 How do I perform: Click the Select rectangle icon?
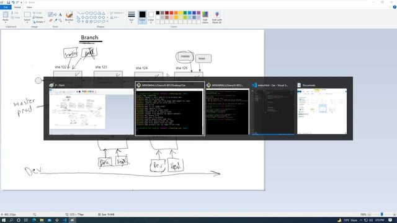click(x=27, y=15)
